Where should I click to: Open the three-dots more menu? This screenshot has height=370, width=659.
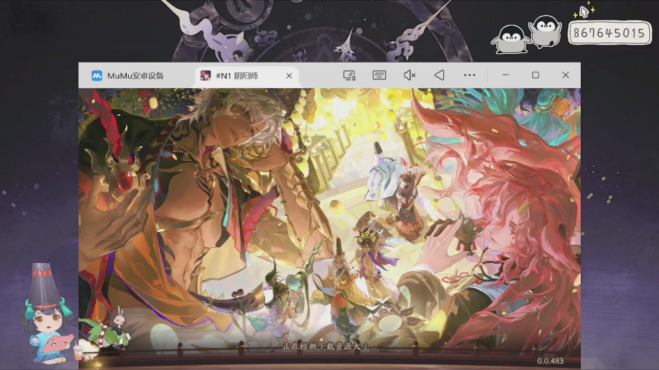[470, 76]
